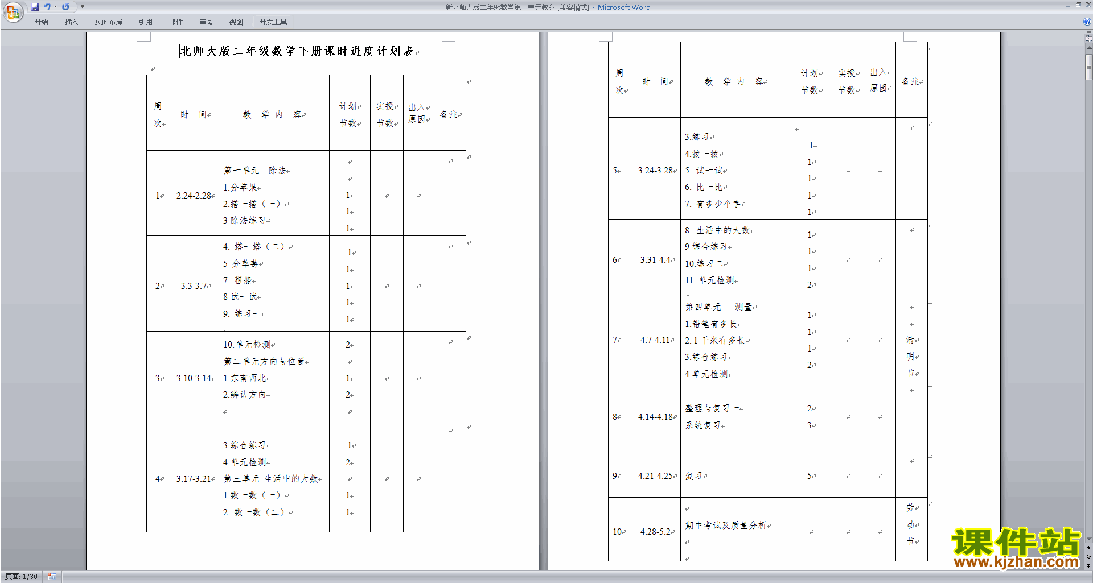Screen dimensions: 1093x583
Task: Open the Select Browse Object button
Action: pyautogui.click(x=1088, y=557)
